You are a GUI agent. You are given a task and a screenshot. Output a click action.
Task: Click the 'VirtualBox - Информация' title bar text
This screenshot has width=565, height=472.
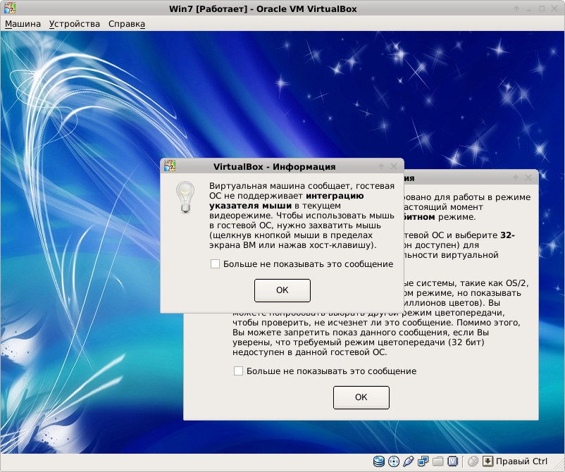click(274, 167)
